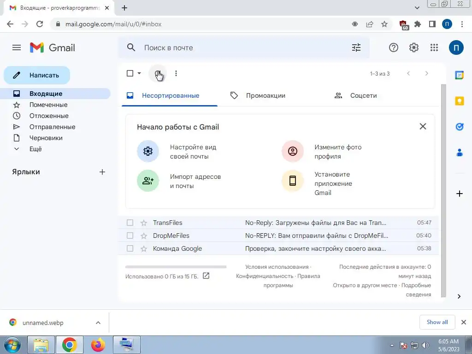Open Firefox from the taskbar

(x=98, y=345)
